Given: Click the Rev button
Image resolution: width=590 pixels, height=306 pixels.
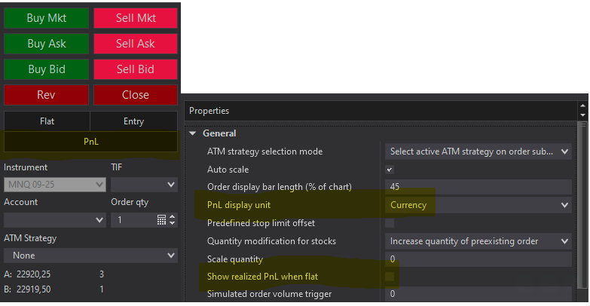Looking at the screenshot, I should coord(46,96).
